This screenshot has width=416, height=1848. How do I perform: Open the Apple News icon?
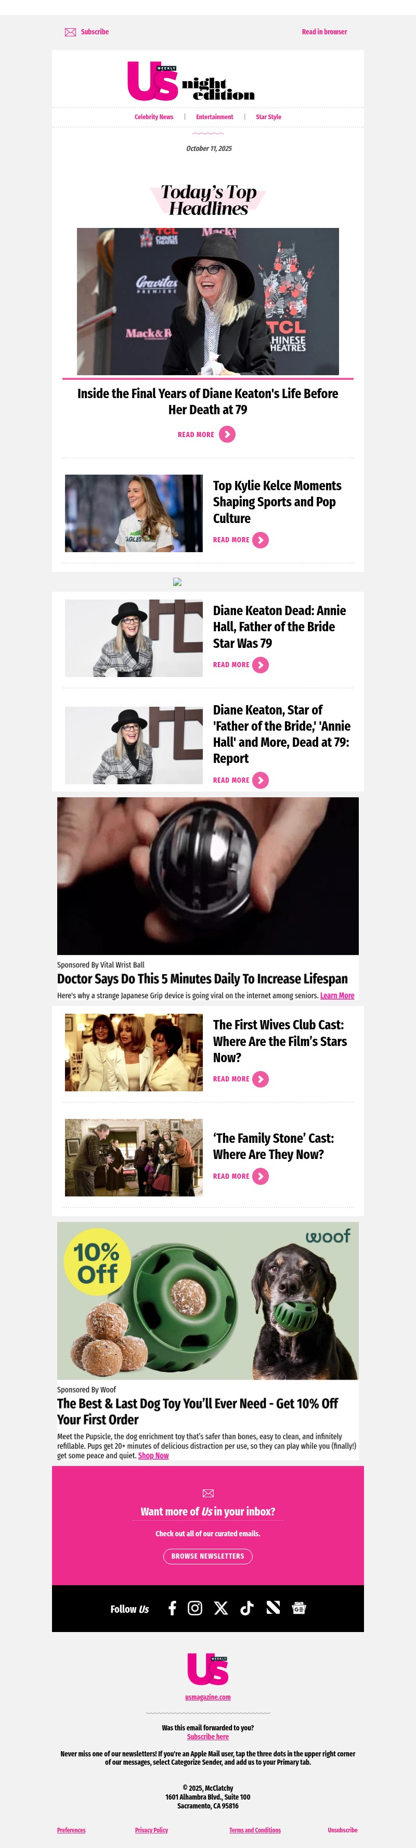click(274, 1608)
